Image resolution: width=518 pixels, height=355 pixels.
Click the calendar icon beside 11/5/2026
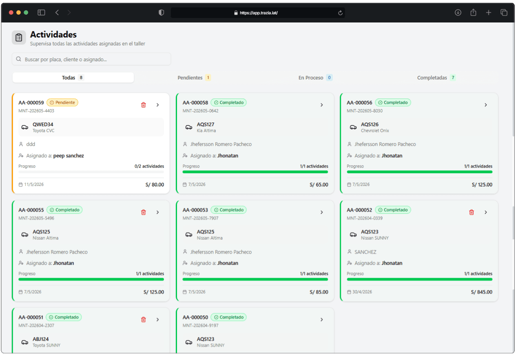(x=21, y=185)
